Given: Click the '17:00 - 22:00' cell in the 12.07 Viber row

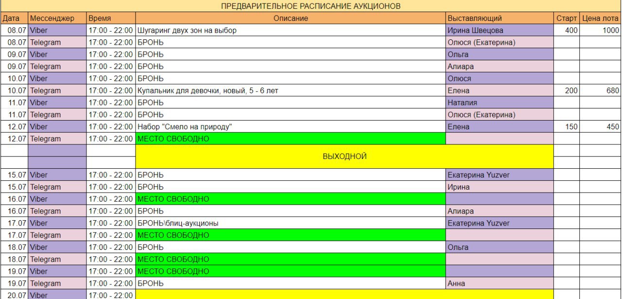Looking at the screenshot, I should click(111, 126).
